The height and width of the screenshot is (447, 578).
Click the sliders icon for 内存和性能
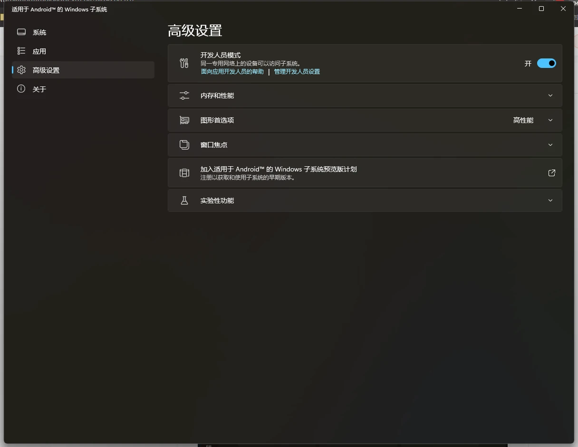(184, 95)
